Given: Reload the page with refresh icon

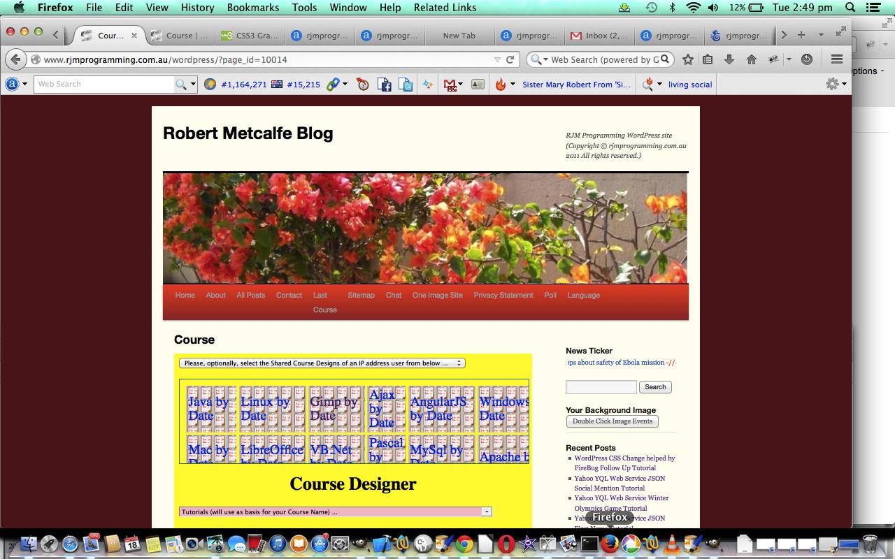Looking at the screenshot, I should (510, 59).
